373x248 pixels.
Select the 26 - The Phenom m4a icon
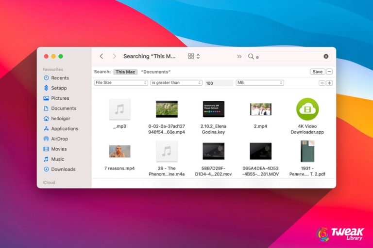click(167, 151)
